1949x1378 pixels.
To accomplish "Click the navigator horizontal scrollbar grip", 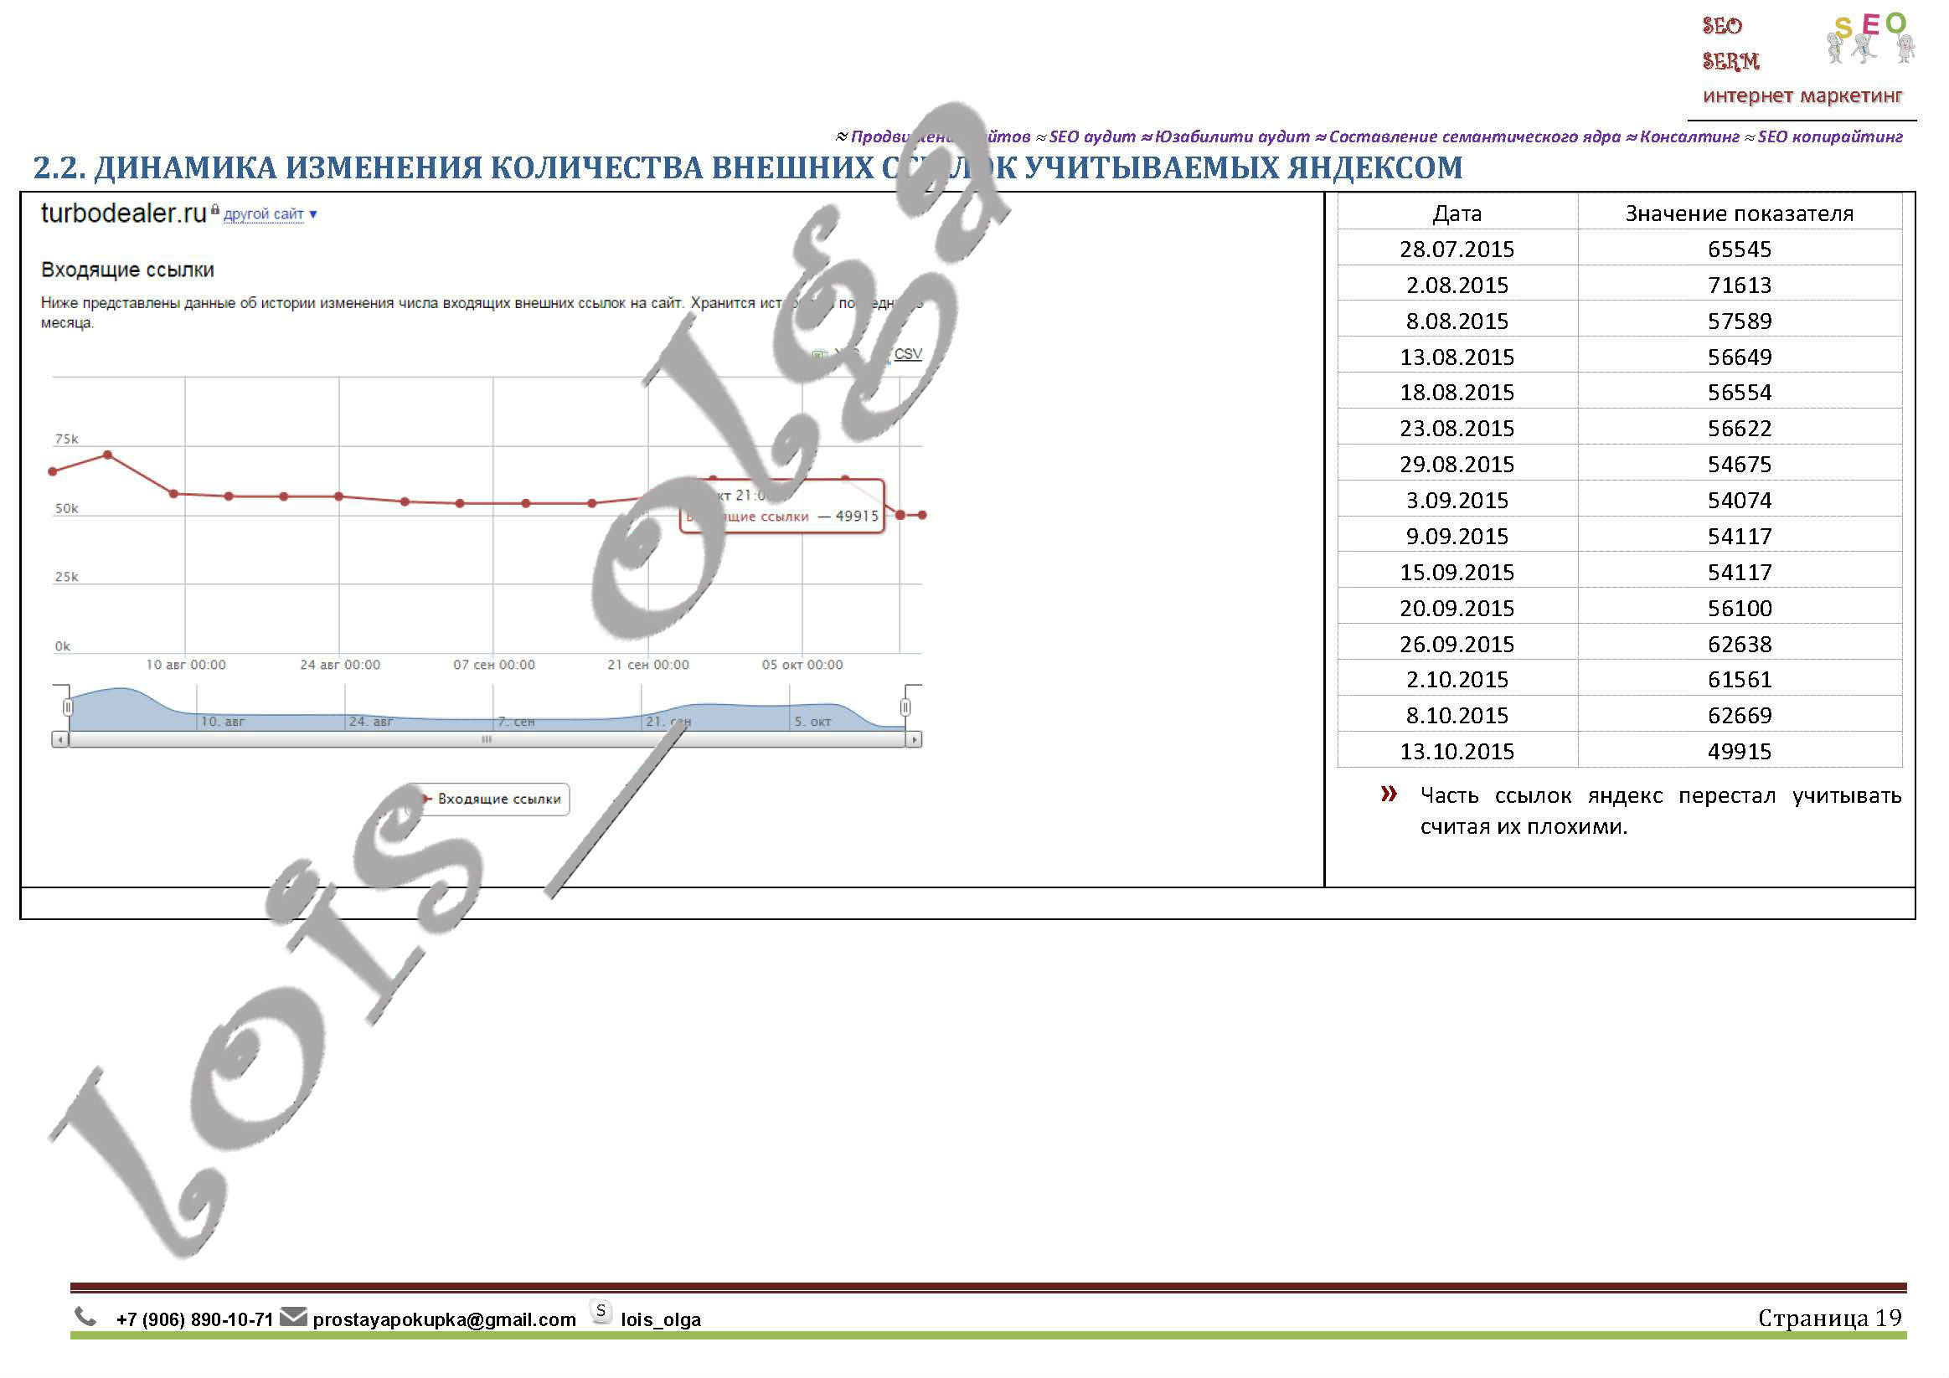I will coord(487,740).
